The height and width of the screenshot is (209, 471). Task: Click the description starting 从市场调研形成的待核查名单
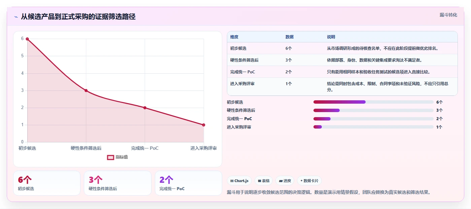click(x=383, y=48)
